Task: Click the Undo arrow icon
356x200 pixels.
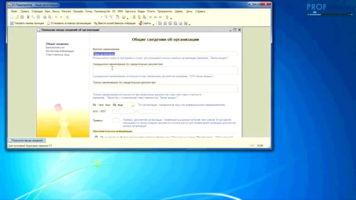Action: click(x=56, y=17)
